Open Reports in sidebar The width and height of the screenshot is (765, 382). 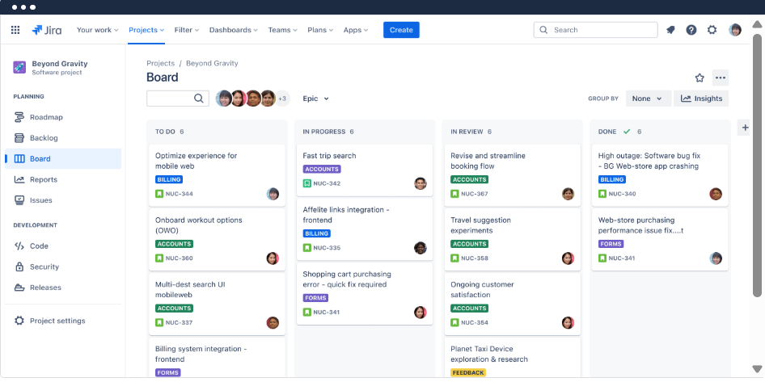(x=63, y=179)
